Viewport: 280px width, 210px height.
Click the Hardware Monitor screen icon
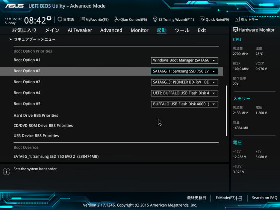tap(235, 30)
